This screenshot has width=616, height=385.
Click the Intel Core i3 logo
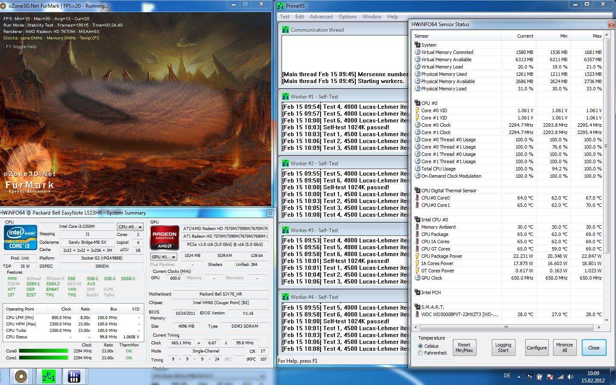pos(20,238)
